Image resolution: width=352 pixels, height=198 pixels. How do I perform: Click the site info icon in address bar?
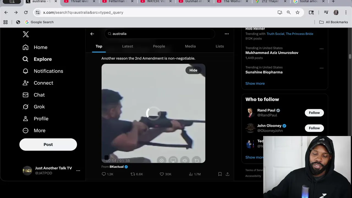38,12
